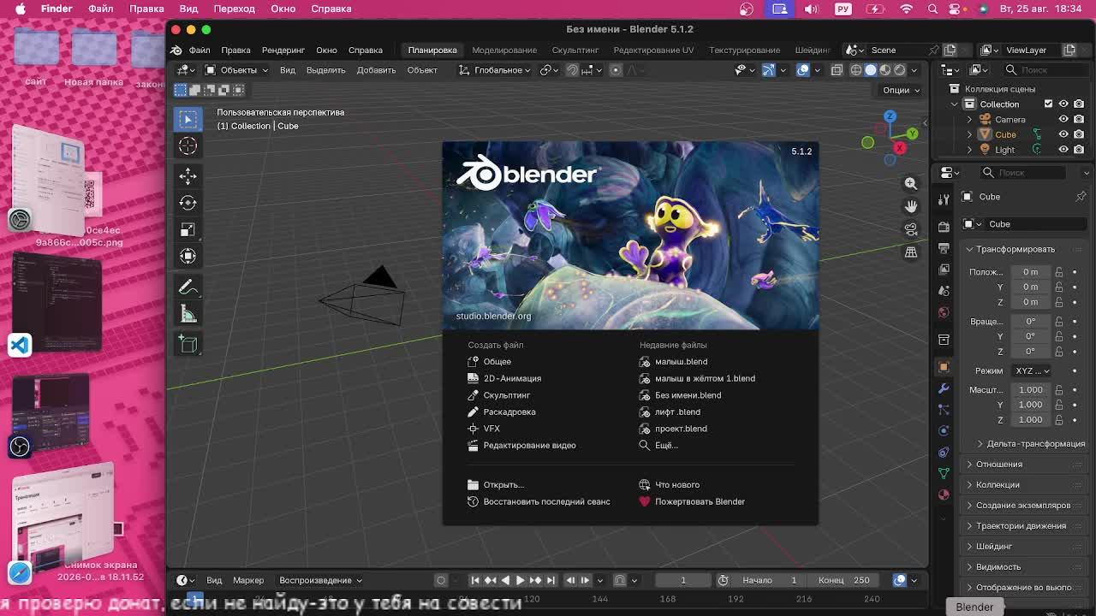Activate the Scale tool
1096x616 pixels.
188,229
